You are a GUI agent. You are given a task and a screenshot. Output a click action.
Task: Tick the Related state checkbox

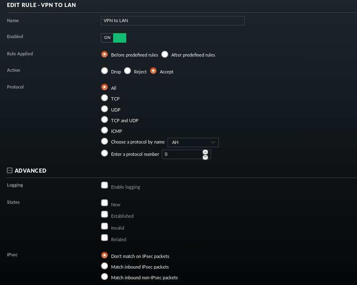point(105,238)
